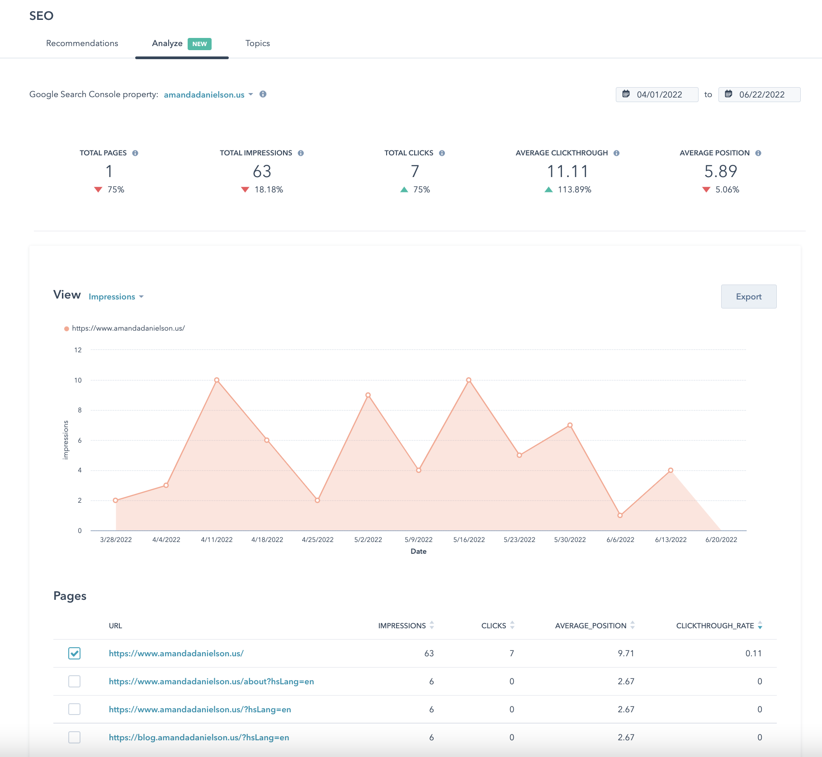Click the 6/6/2022 lowest data point
Image resolution: width=822 pixels, height=757 pixels.
[620, 515]
